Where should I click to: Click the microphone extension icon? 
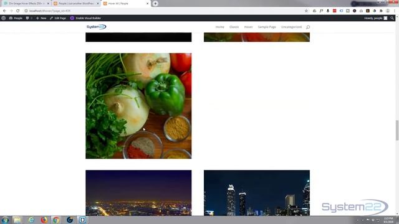(328, 11)
